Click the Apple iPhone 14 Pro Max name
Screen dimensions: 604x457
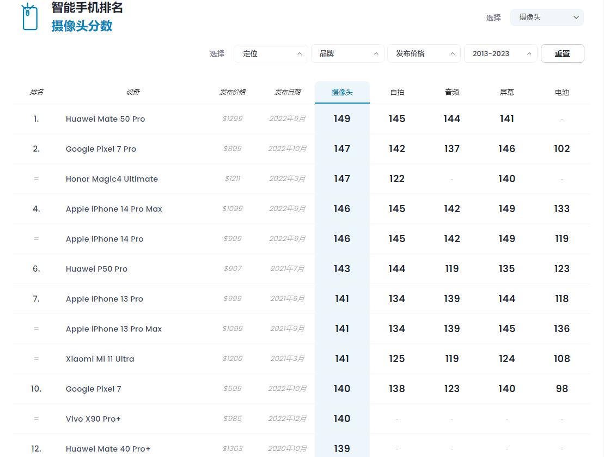coord(114,209)
